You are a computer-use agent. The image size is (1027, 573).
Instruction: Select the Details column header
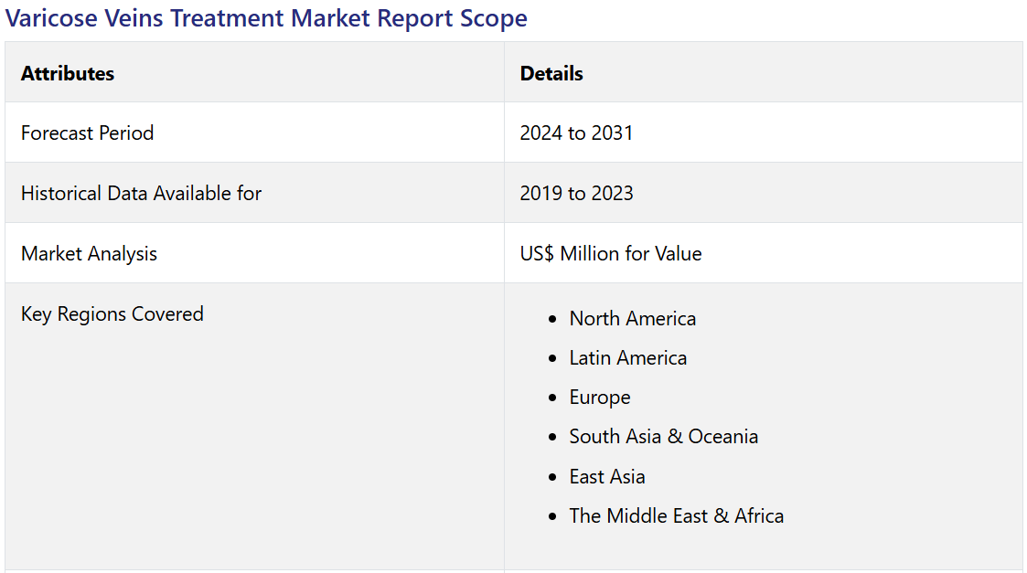[551, 73]
